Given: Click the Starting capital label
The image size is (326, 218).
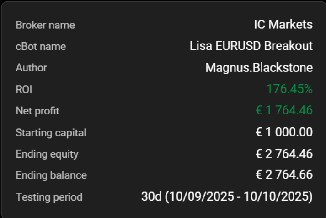Looking at the screenshot, I should (x=51, y=133).
